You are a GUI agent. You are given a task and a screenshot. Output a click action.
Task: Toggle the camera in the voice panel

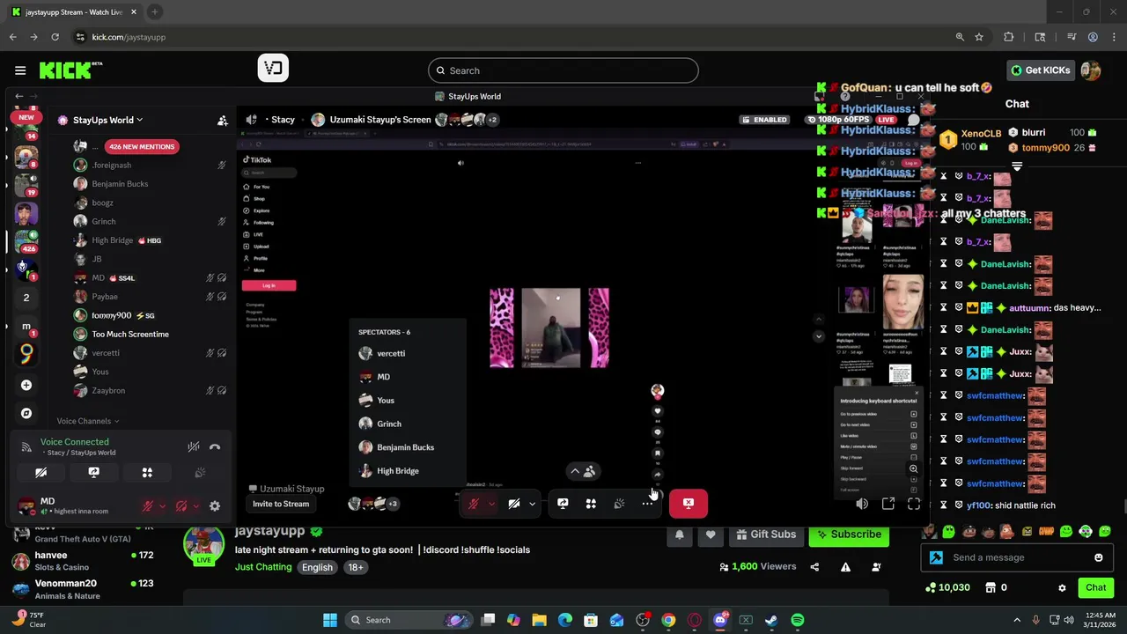pyautogui.click(x=41, y=473)
